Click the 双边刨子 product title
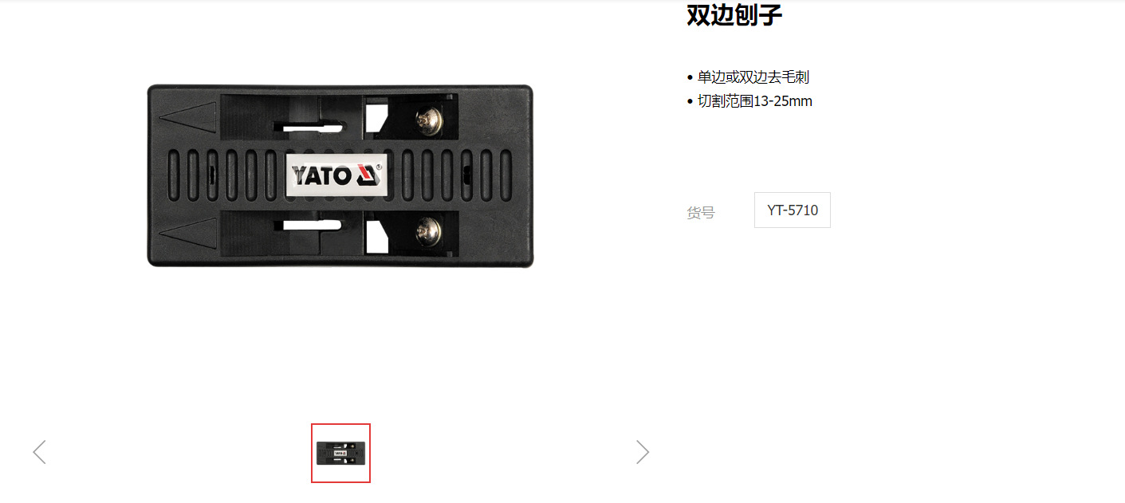The width and height of the screenshot is (1125, 503). click(734, 14)
